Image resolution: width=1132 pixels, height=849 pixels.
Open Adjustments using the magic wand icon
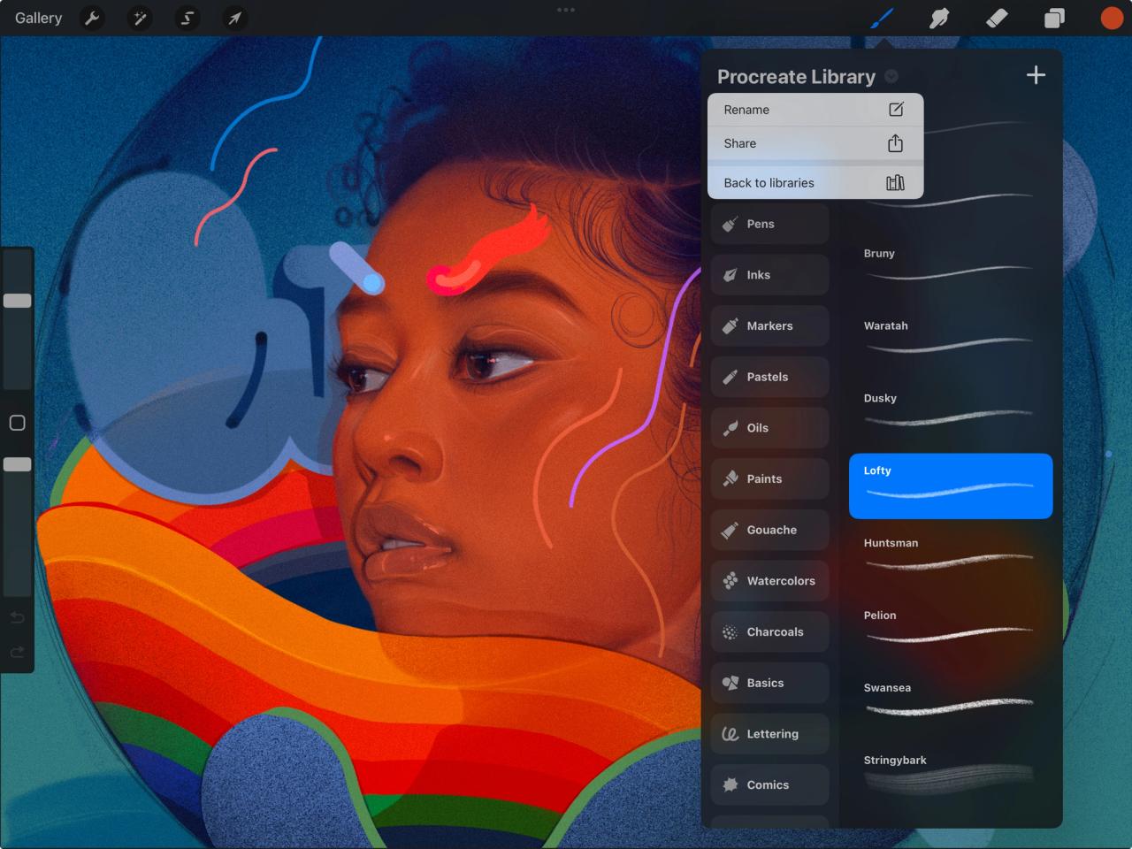140,18
